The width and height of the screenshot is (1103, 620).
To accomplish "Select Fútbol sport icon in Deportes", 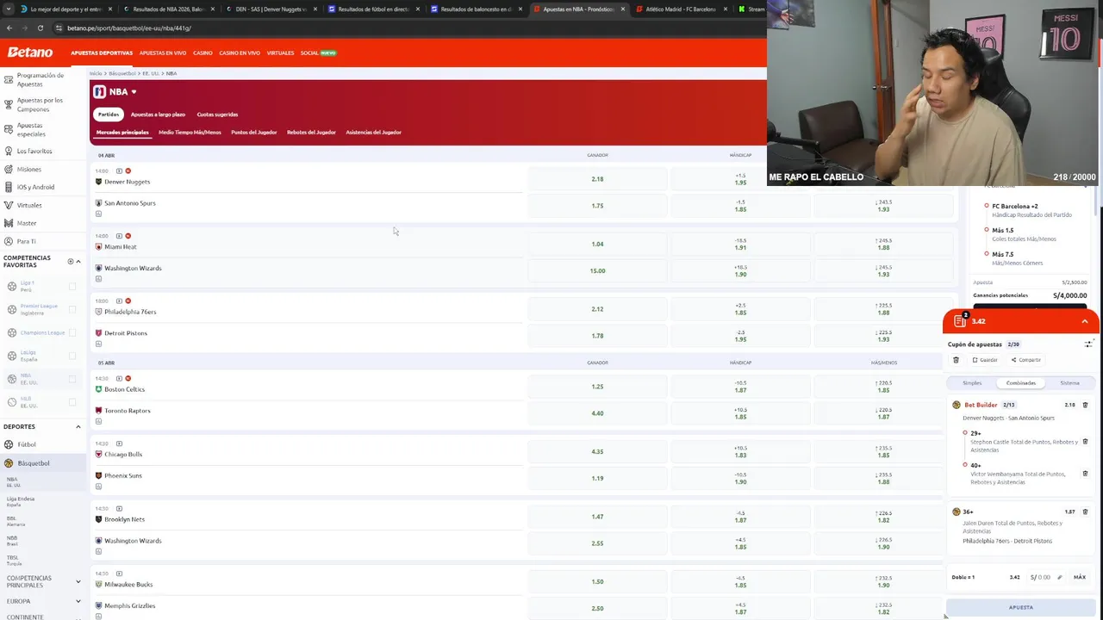I will point(9,444).
